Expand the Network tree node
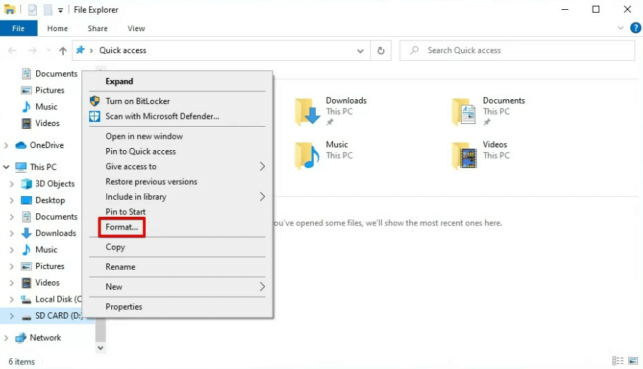643x369 pixels. (6, 338)
